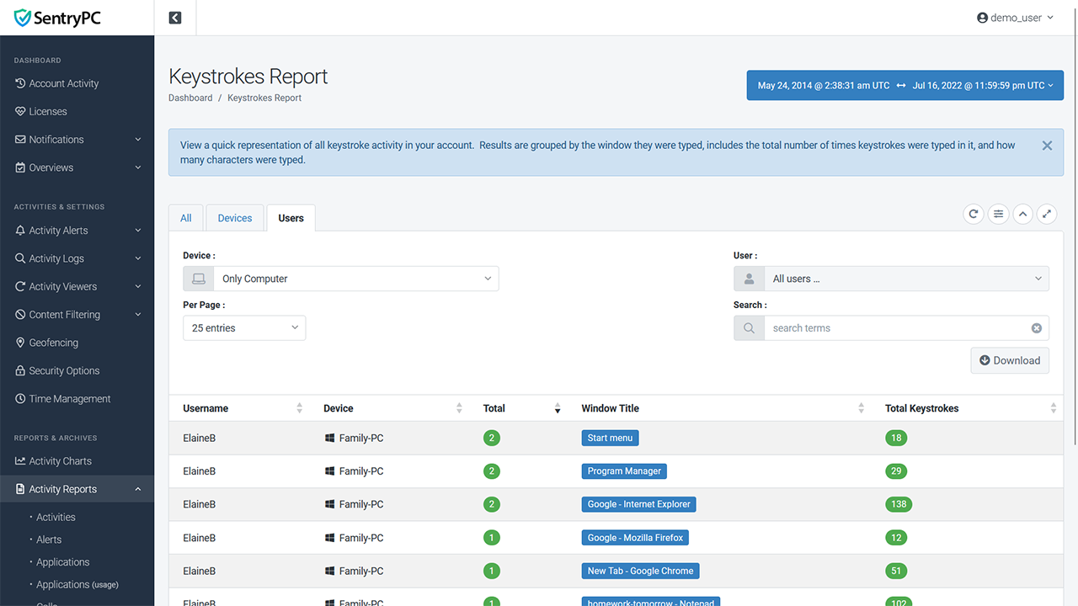Click the Google - Mozilla Firefox tag
Screen dimensions: 1078x606
[635, 538]
